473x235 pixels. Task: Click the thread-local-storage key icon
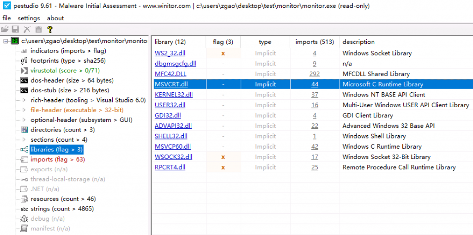24,179
